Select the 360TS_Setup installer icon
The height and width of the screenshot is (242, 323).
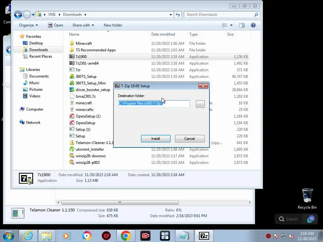[72, 76]
